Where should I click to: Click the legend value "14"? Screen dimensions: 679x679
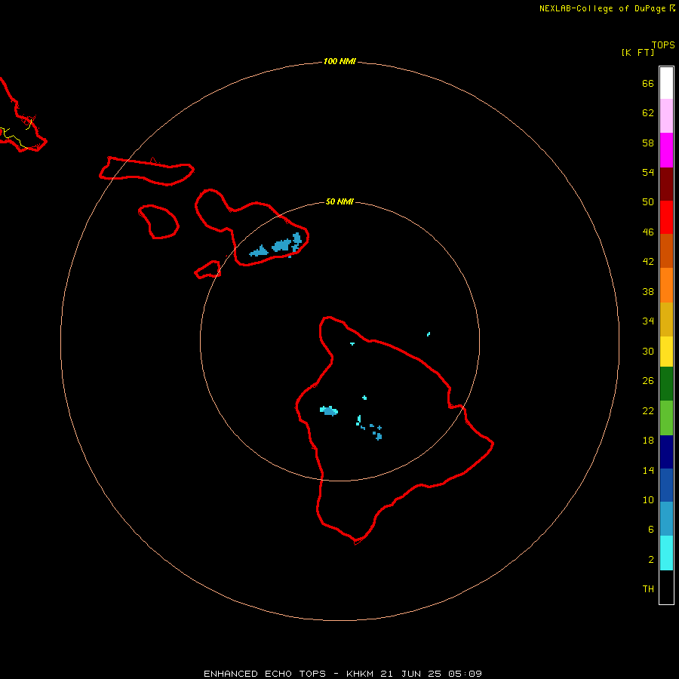click(x=648, y=470)
